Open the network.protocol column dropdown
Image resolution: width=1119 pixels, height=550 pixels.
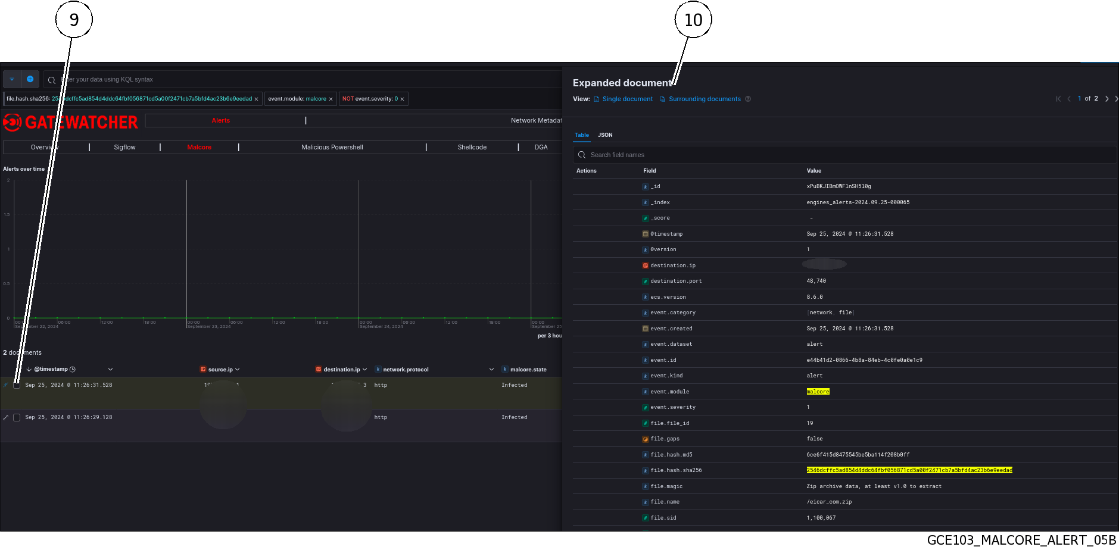(492, 369)
